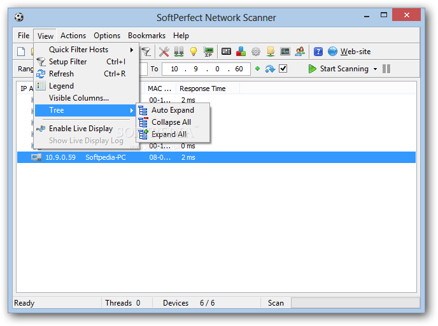
Task: Click the colored blocks icon in the toolbar
Action: pyautogui.click(x=241, y=52)
